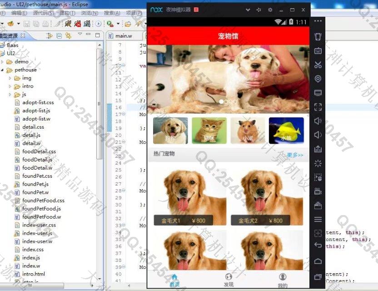Toggle code fold marker at line 33
This screenshot has height=291, width=378.
point(124,225)
